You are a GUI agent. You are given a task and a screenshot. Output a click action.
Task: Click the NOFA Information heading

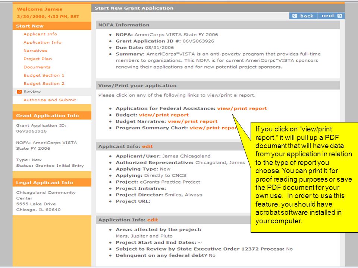click(x=124, y=25)
